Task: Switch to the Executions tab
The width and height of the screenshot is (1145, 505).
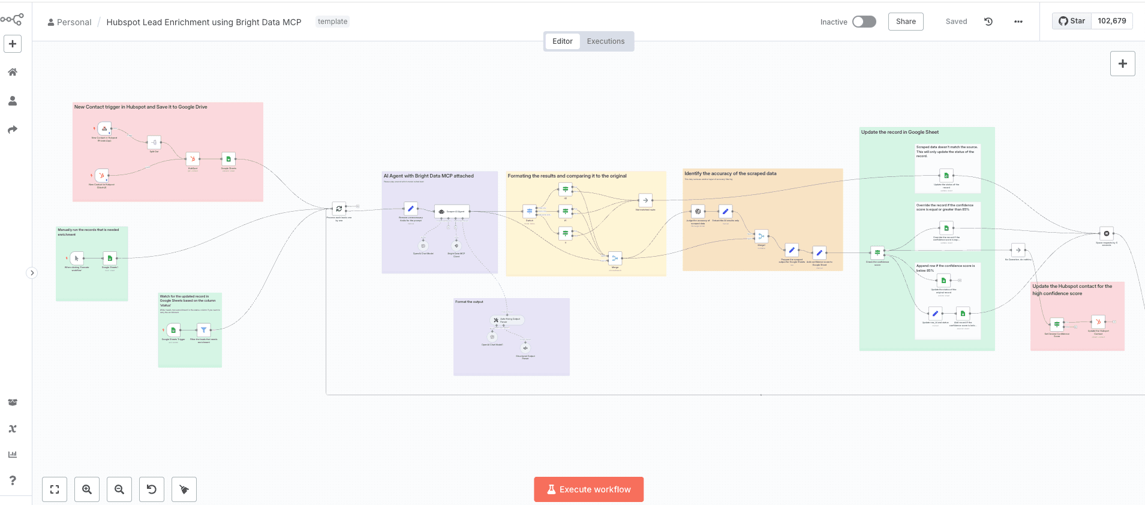Action: coord(605,41)
